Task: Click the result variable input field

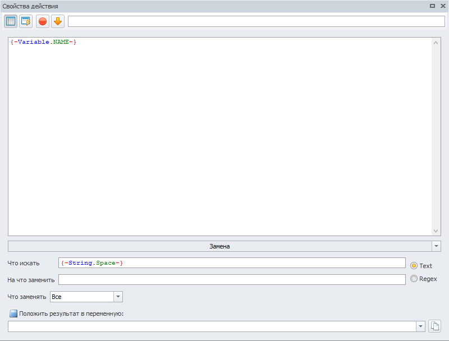Action: pos(212,326)
